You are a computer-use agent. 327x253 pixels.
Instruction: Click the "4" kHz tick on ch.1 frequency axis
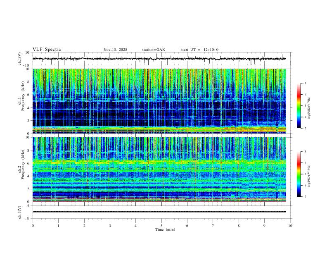29,108
